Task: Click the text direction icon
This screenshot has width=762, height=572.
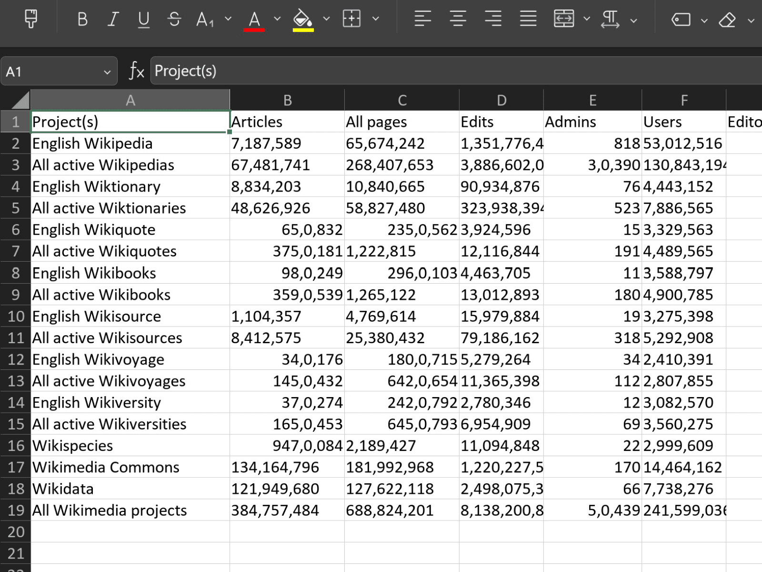Action: click(x=610, y=20)
